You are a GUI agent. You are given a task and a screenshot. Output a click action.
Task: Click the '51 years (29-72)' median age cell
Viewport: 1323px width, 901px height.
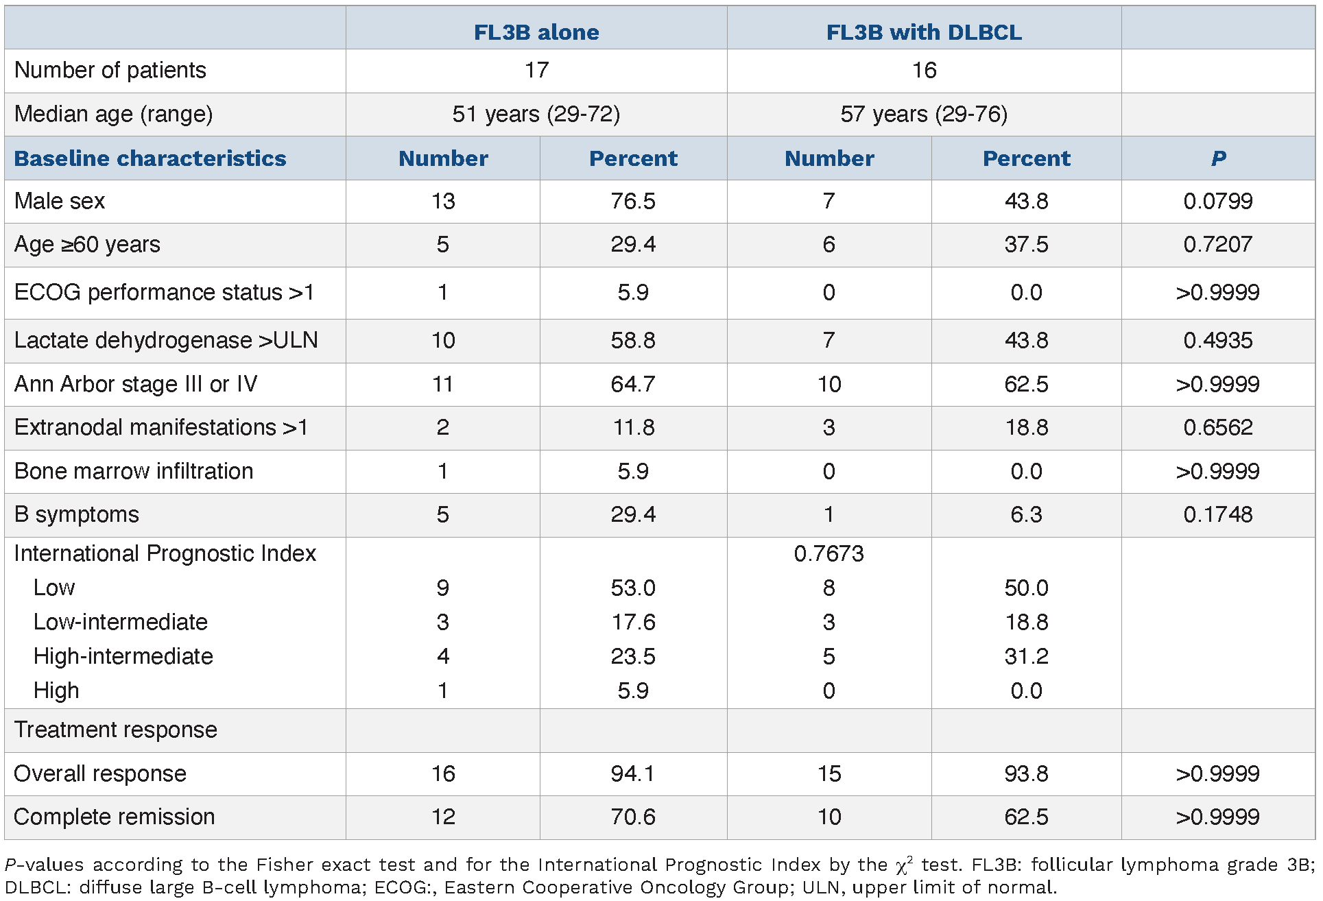tap(536, 114)
